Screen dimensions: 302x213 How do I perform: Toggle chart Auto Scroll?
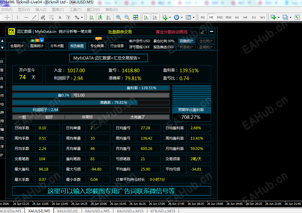(x=146, y=18)
